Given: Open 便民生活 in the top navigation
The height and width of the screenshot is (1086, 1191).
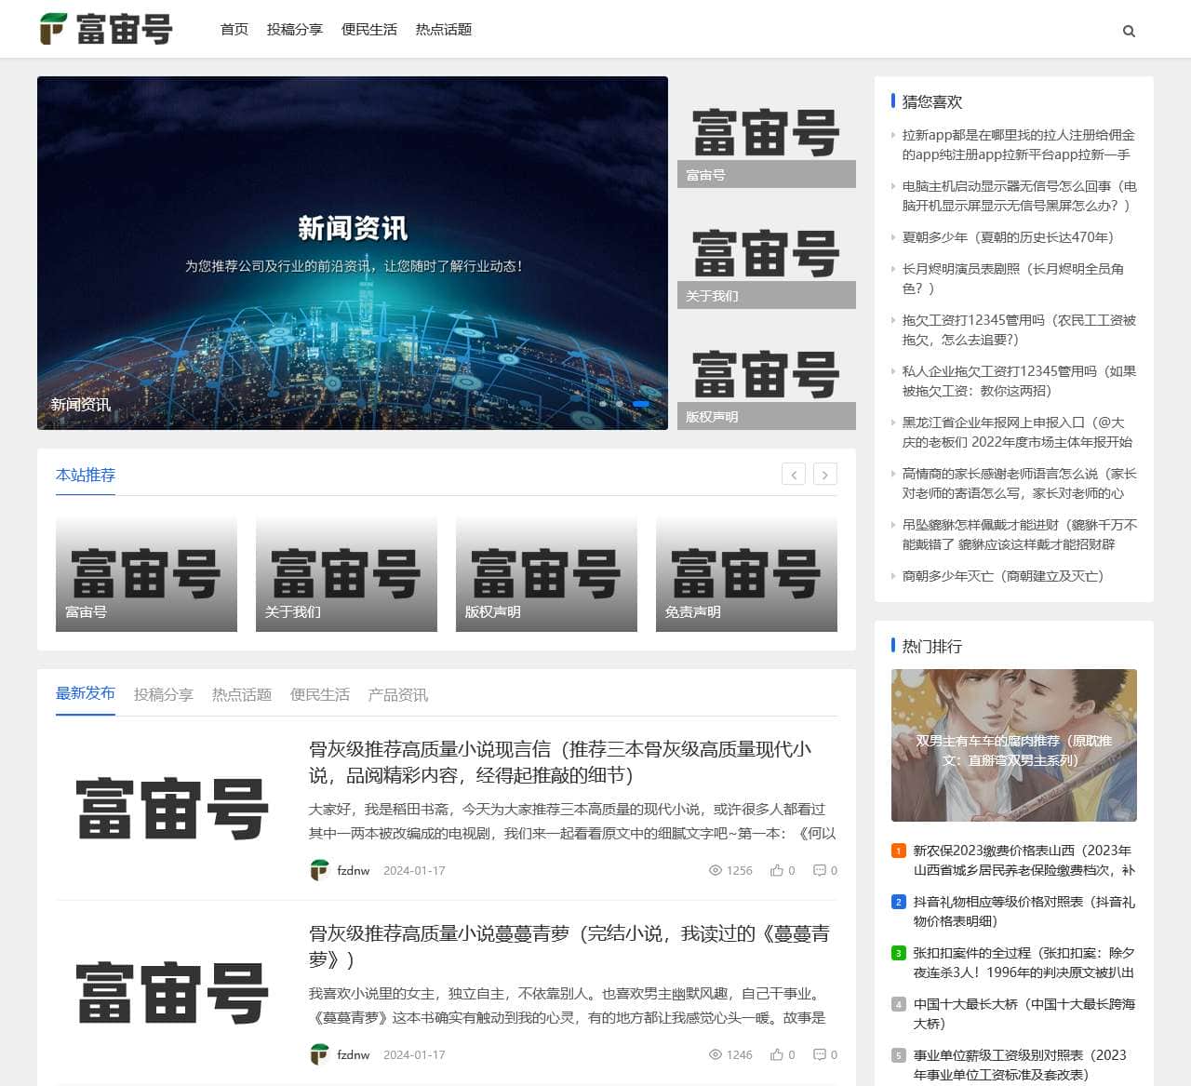Looking at the screenshot, I should [x=369, y=29].
